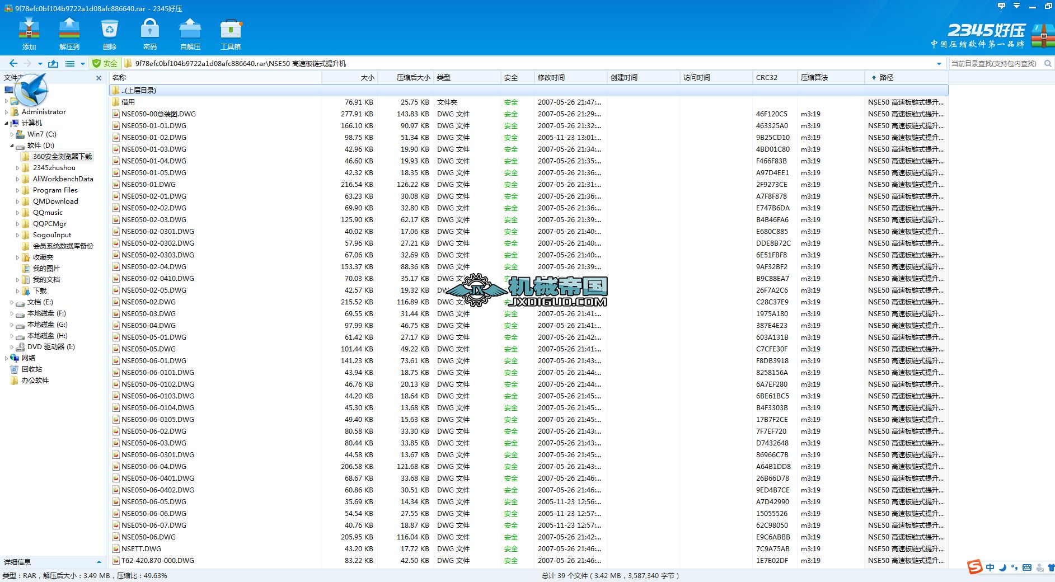Switch the file list view mode icon
The height and width of the screenshot is (582, 1055).
coord(71,63)
